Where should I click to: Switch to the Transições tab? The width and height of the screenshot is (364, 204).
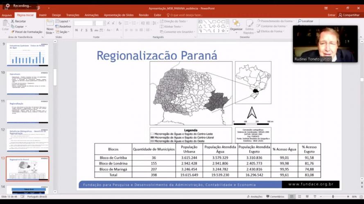pos(72,15)
